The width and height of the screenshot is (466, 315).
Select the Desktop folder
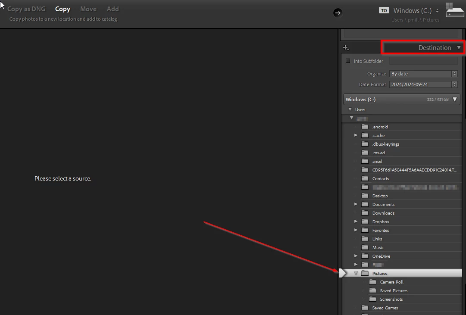pos(380,196)
